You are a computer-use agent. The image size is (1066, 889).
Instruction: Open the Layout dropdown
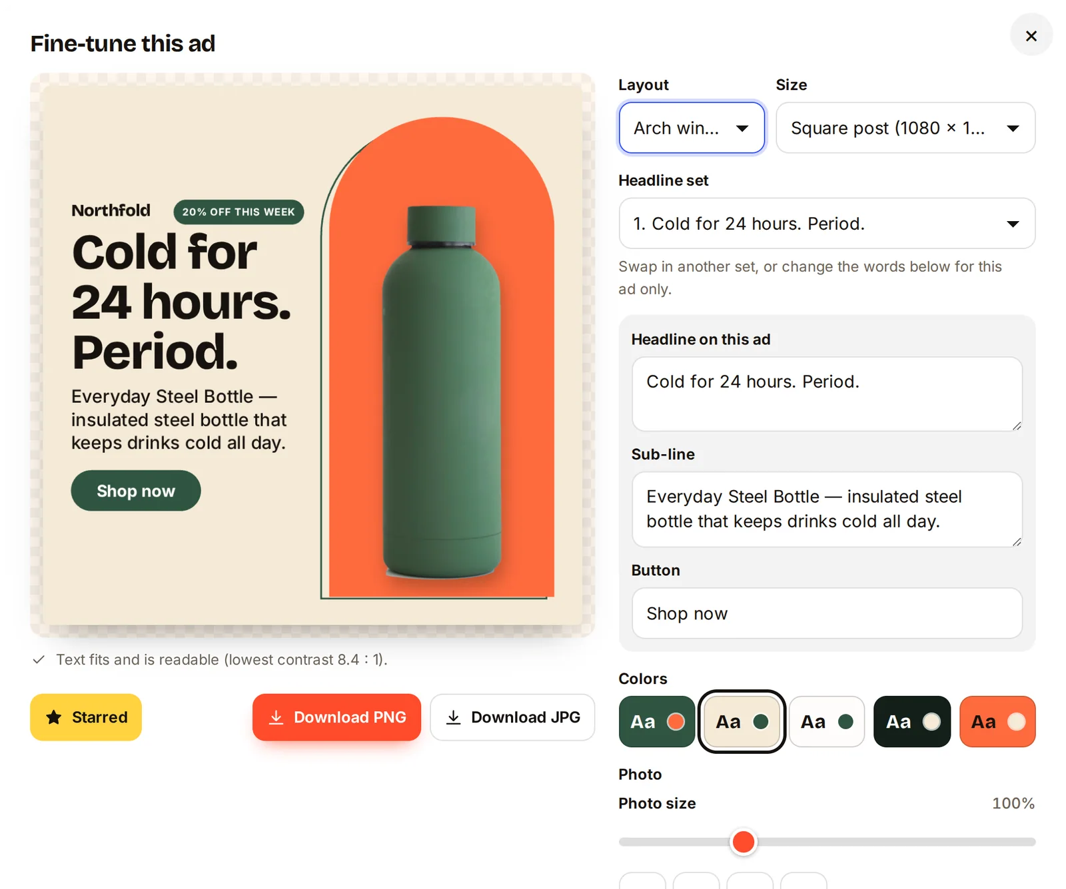coord(692,128)
